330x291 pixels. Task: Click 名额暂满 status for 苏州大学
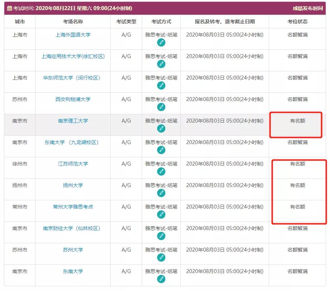click(x=297, y=250)
